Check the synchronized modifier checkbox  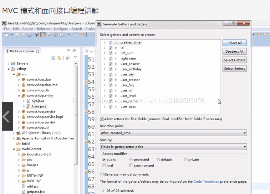pyautogui.click(x=131, y=165)
